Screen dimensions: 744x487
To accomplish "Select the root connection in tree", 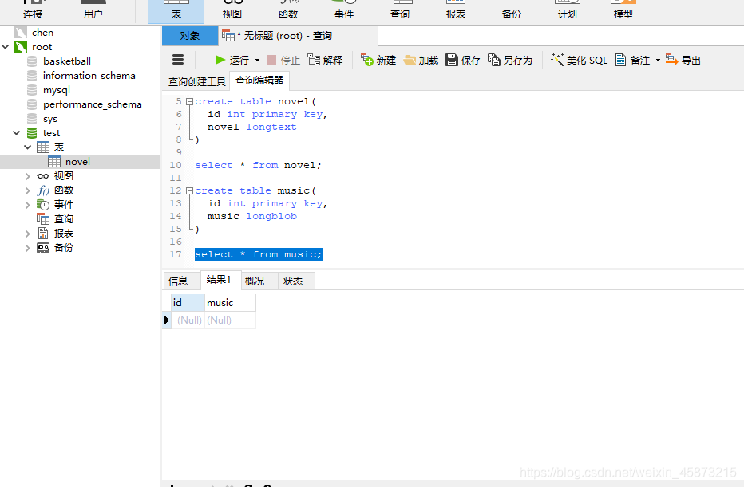I will click(42, 47).
